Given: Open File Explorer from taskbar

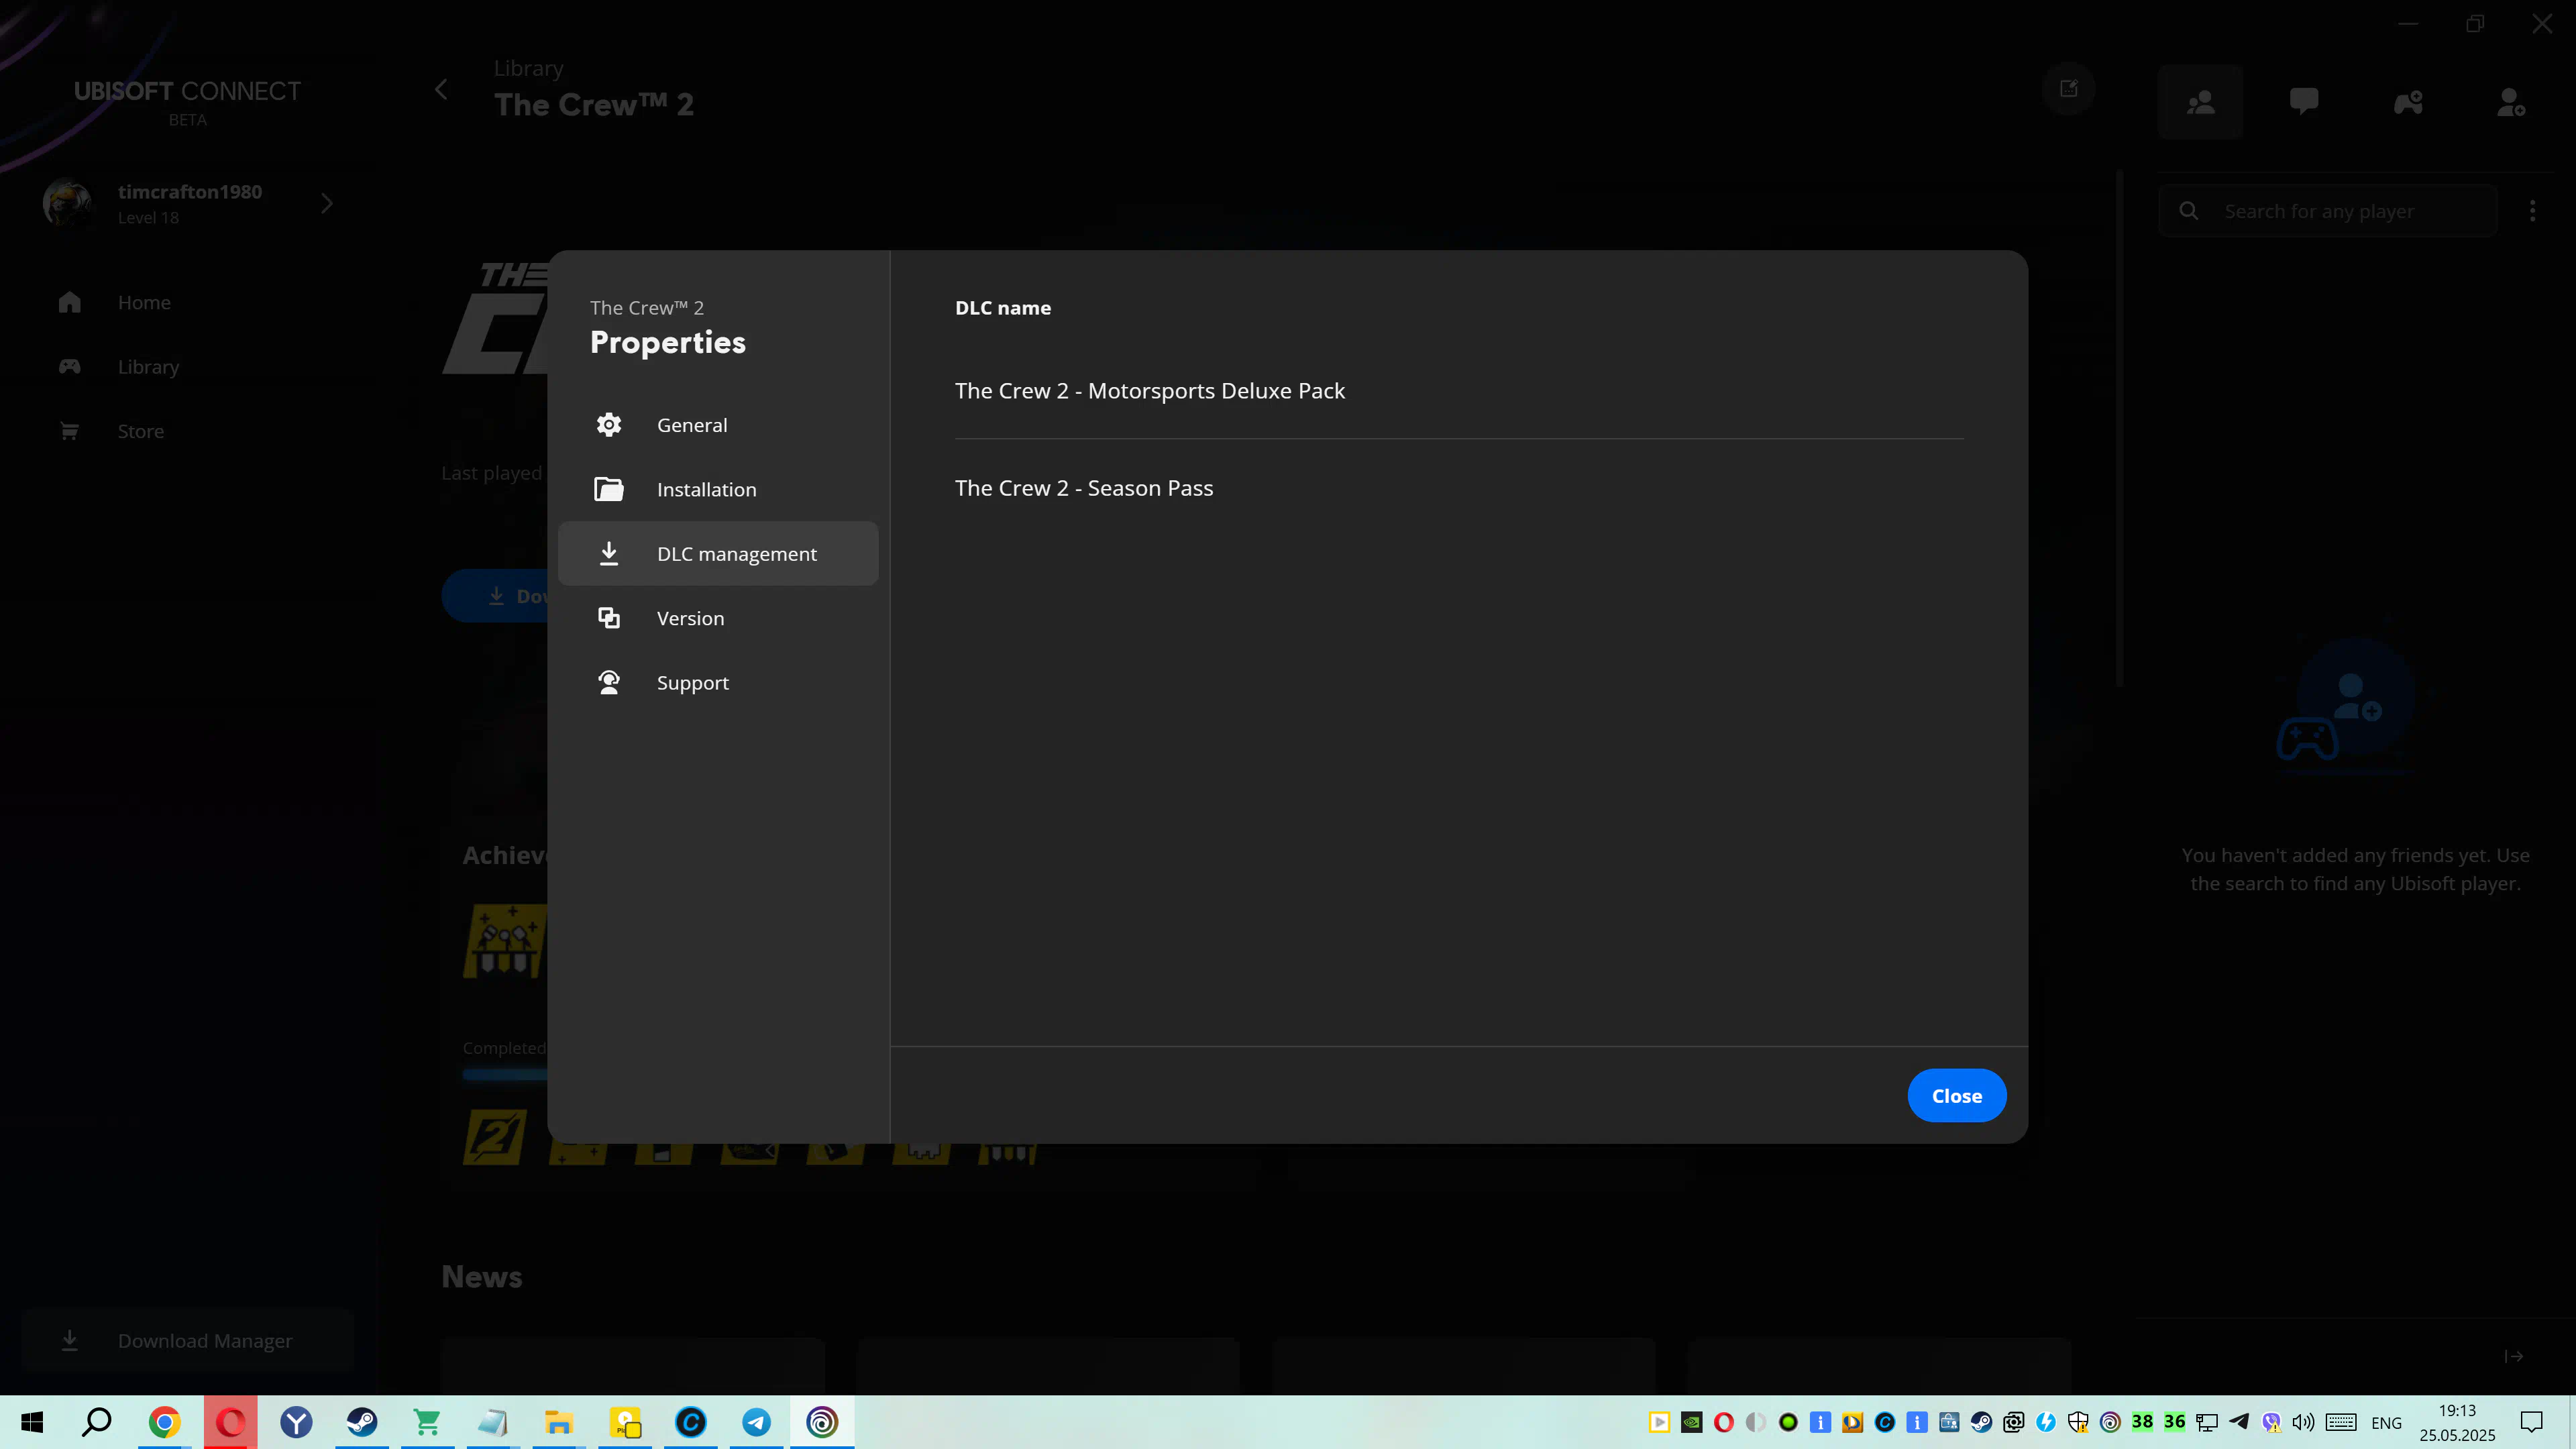Looking at the screenshot, I should coord(559,1422).
